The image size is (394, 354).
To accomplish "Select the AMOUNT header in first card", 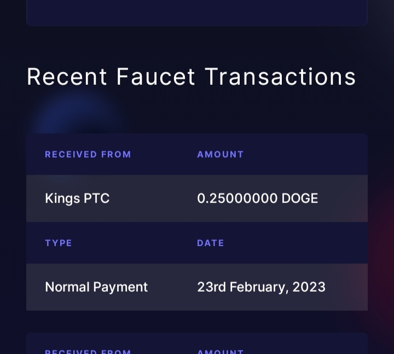I will click(x=221, y=154).
